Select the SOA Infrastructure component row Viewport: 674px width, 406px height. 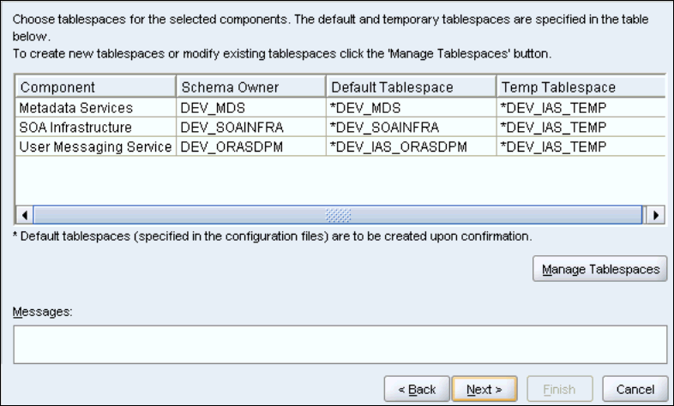pyautogui.click(x=94, y=127)
